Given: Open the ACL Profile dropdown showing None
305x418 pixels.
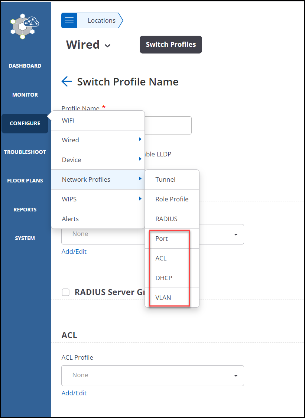Looking at the screenshot, I should (x=152, y=375).
